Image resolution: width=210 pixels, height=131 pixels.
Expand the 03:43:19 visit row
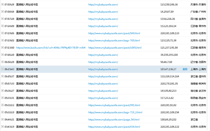[2, 127]
